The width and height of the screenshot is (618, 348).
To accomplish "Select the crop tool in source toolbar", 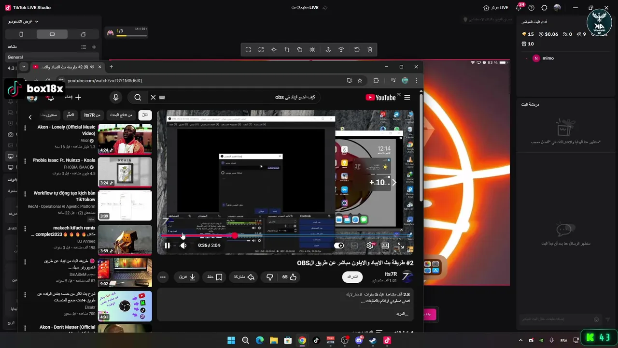I will [287, 50].
